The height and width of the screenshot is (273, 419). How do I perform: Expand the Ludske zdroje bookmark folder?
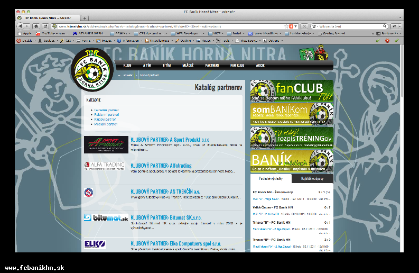299,33
